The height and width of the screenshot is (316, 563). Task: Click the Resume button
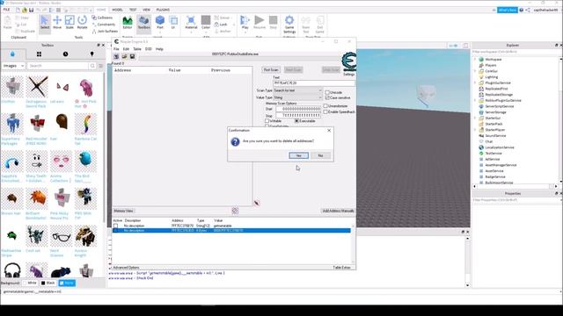[x=260, y=23]
